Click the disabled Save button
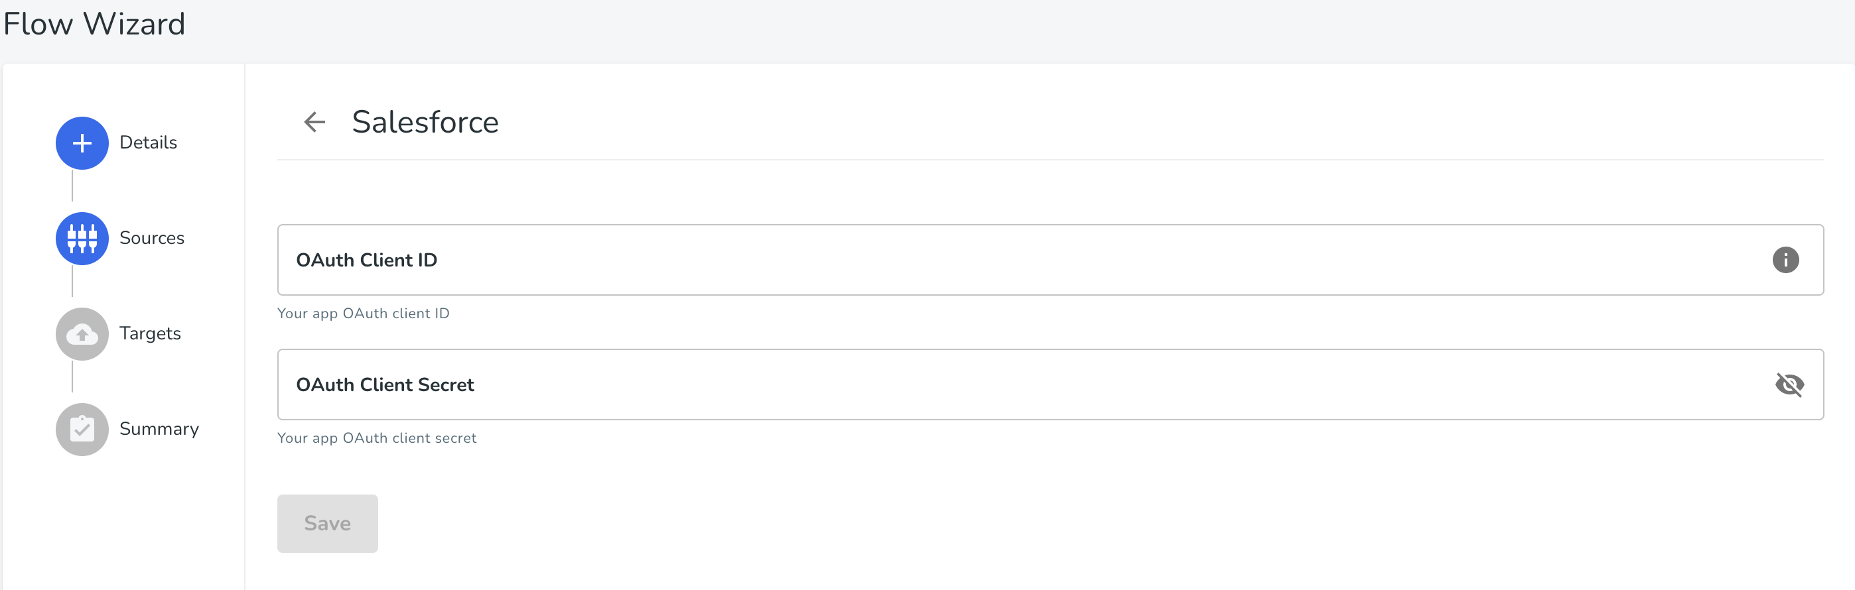This screenshot has width=1855, height=590. click(328, 523)
